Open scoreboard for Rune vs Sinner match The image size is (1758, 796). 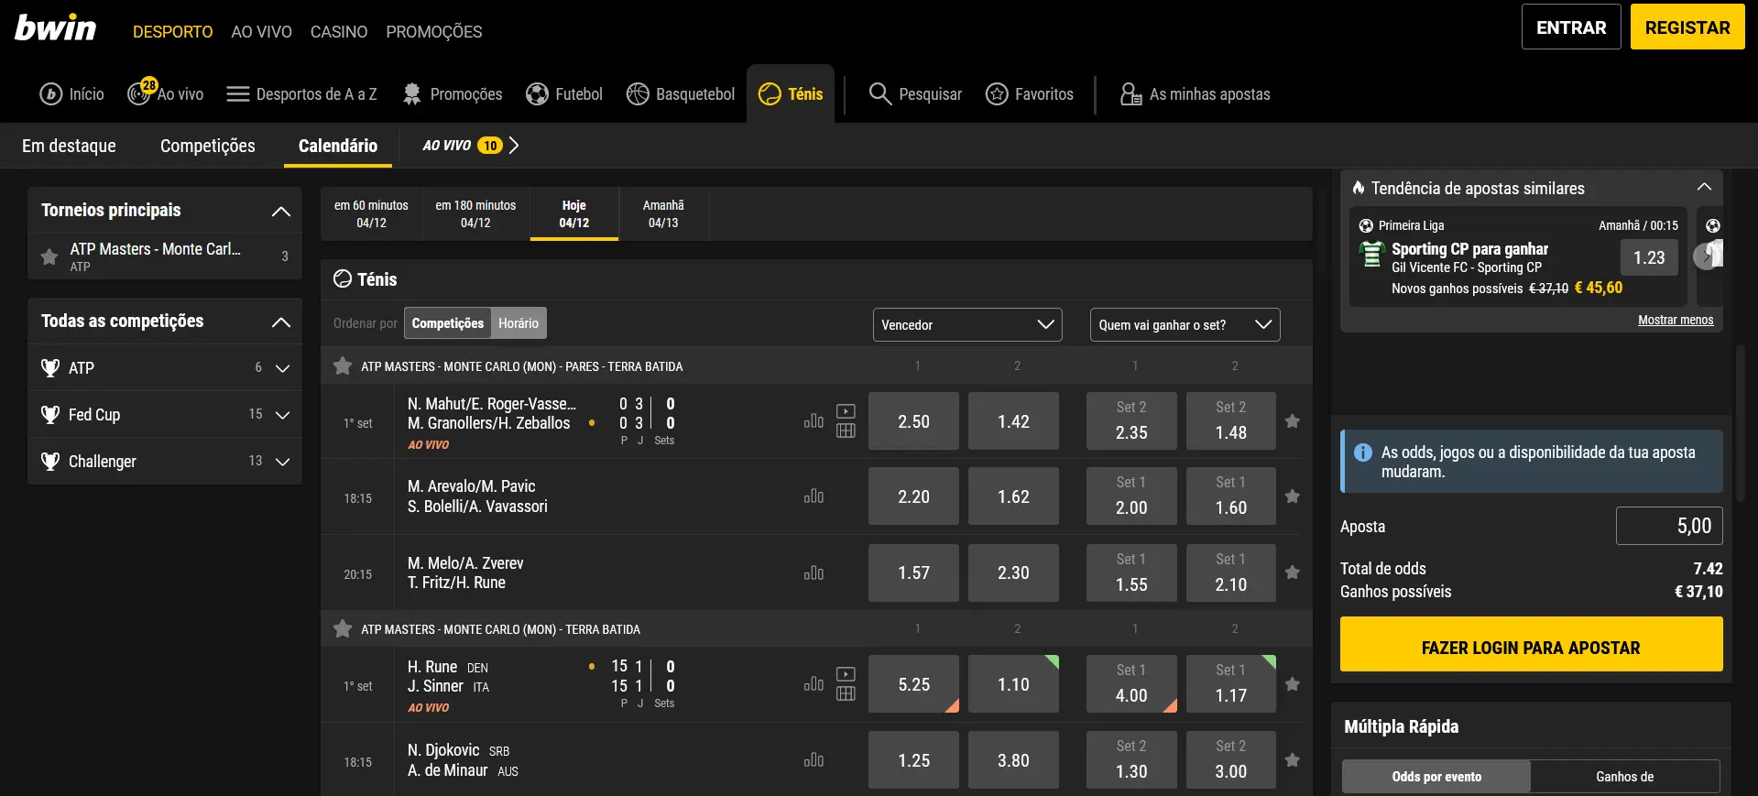coord(846,693)
